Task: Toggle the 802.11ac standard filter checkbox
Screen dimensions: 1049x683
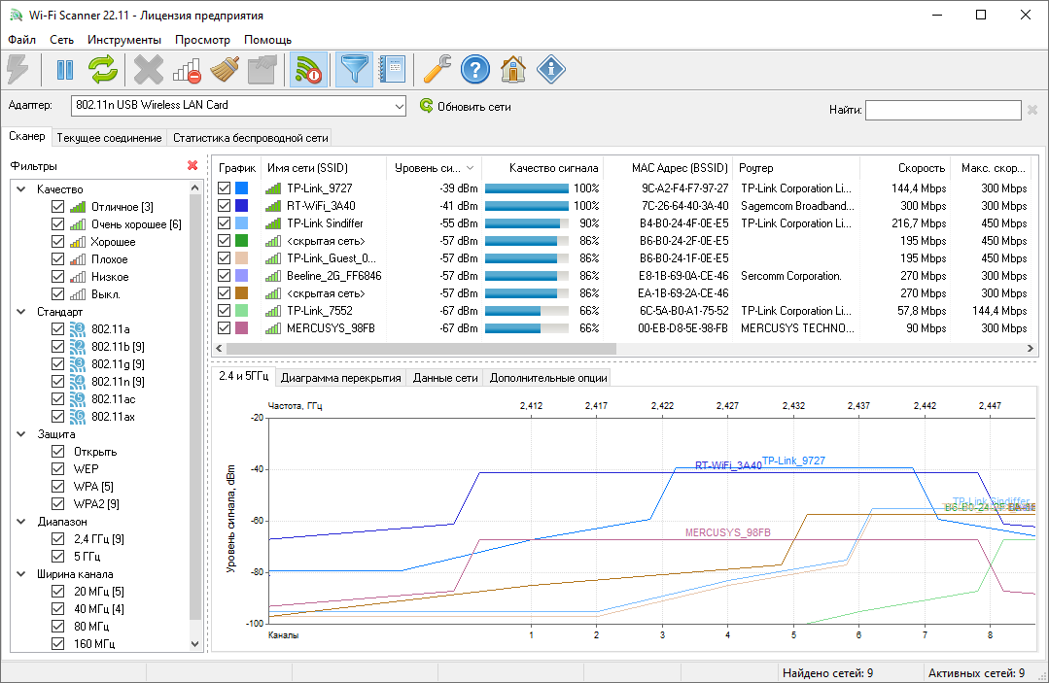Action: [x=57, y=399]
